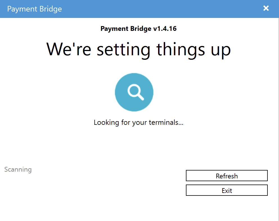Select the Payment Bridge v1.4.16 version label
The image size is (279, 221).
[138, 29]
